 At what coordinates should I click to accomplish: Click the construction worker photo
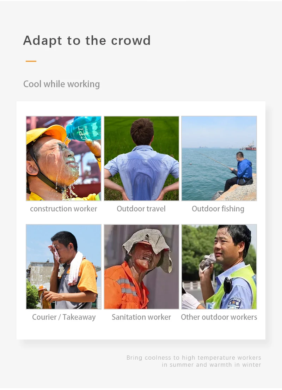(x=63, y=158)
